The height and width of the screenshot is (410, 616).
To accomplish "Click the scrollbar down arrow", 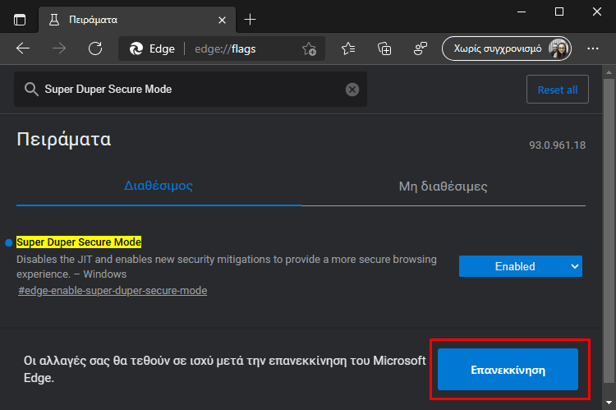I will (x=609, y=402).
